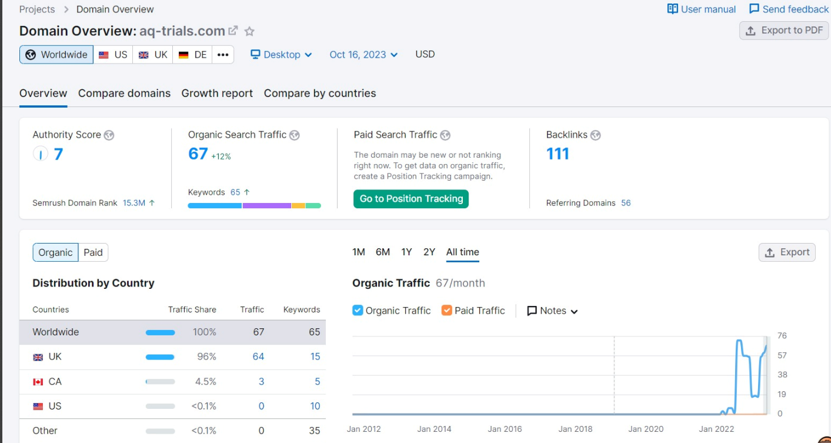
Task: Open Semrush Domain Rank 15.3M link
Action: pos(134,203)
